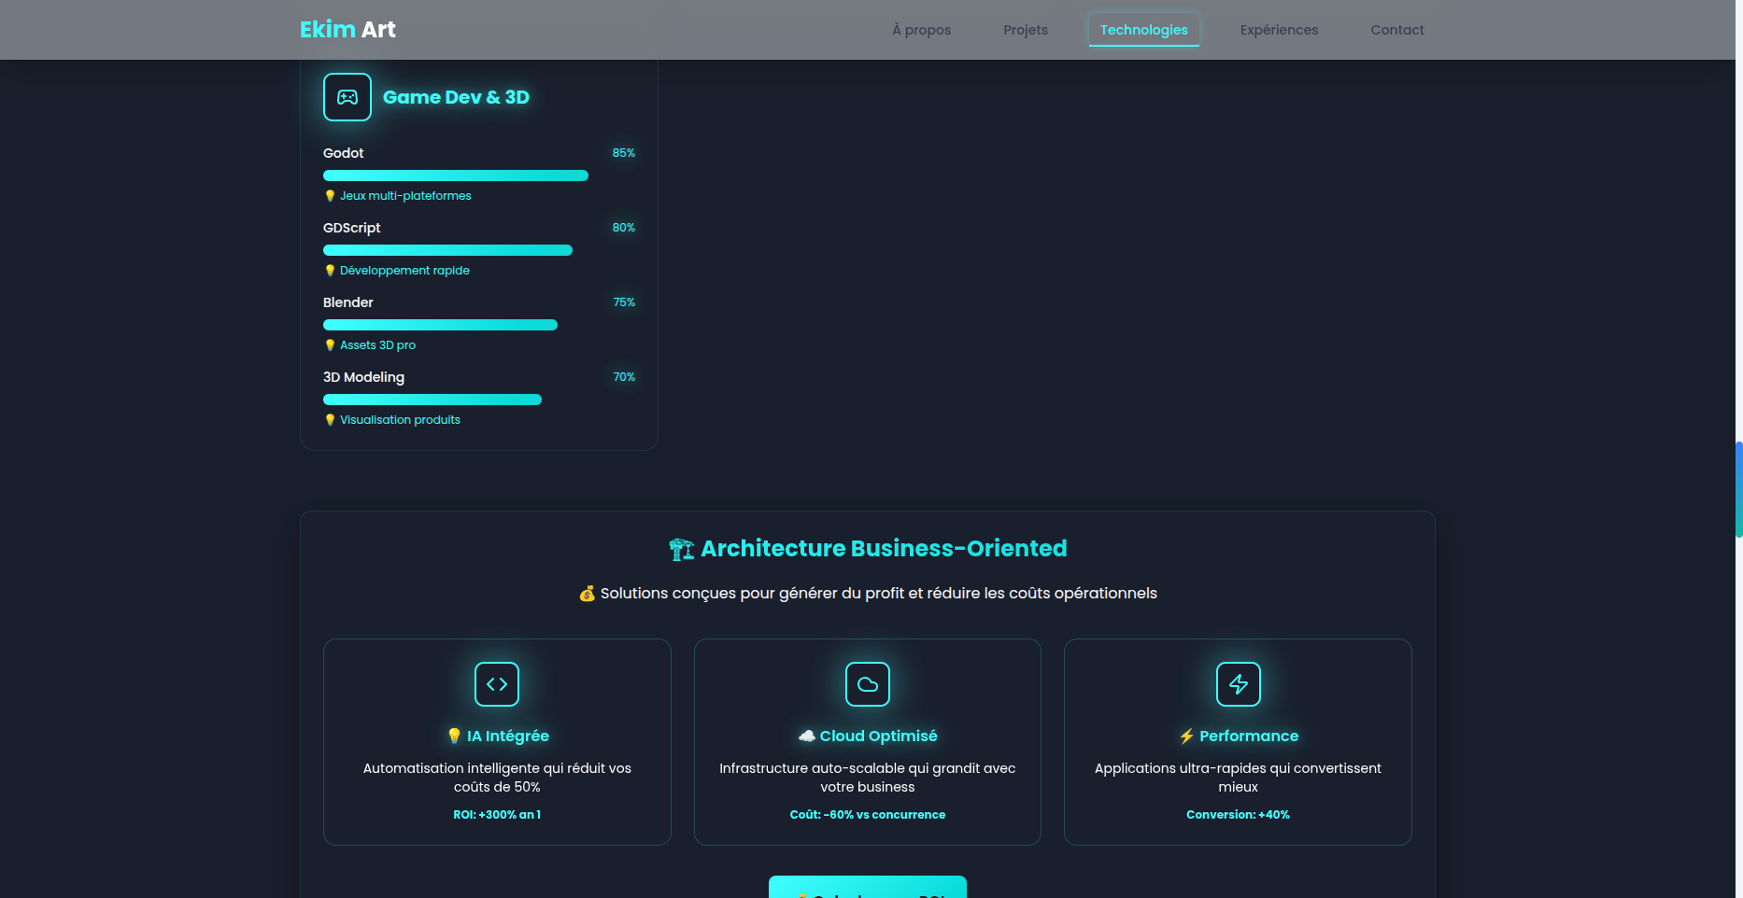1743x898 pixels.
Task: Click the lightning bolt Performance icon
Action: (1239, 684)
